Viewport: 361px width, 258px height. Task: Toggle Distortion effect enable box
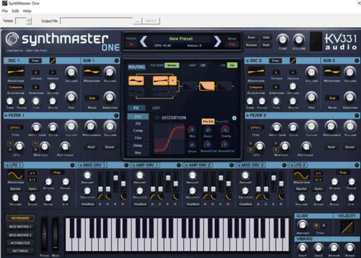(157, 118)
